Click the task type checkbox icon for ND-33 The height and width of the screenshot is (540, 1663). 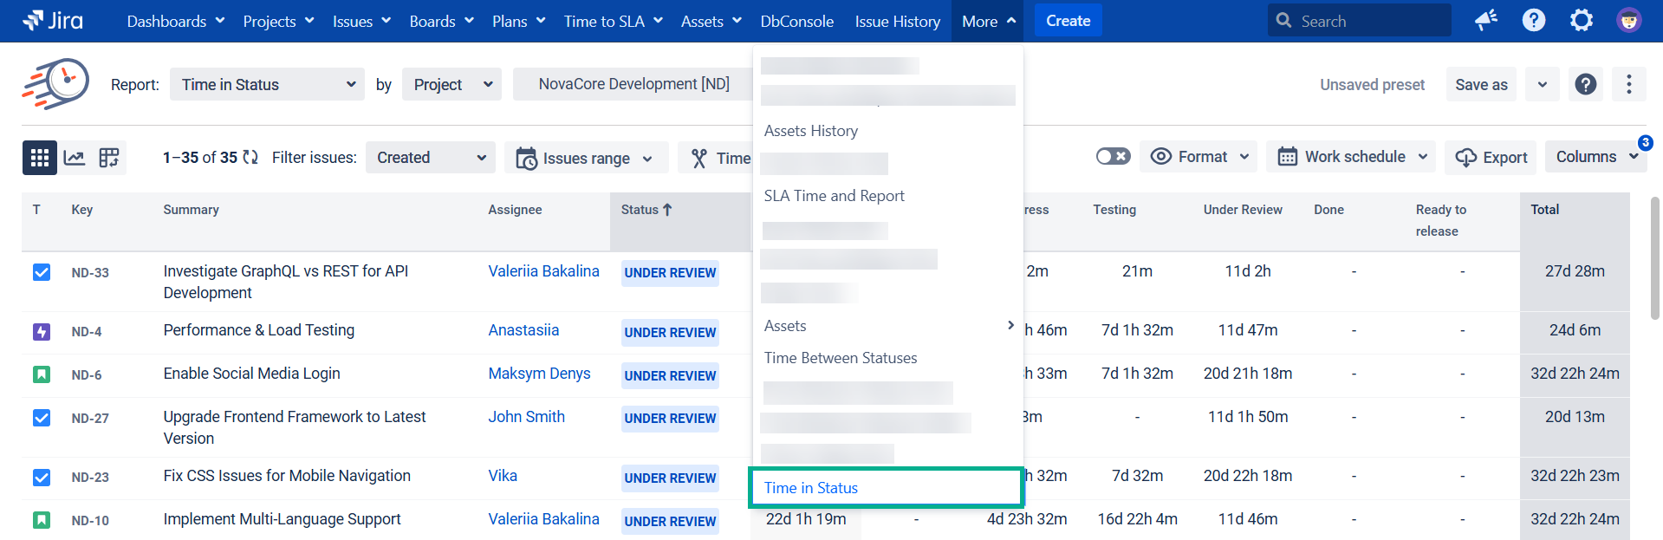pos(42,272)
